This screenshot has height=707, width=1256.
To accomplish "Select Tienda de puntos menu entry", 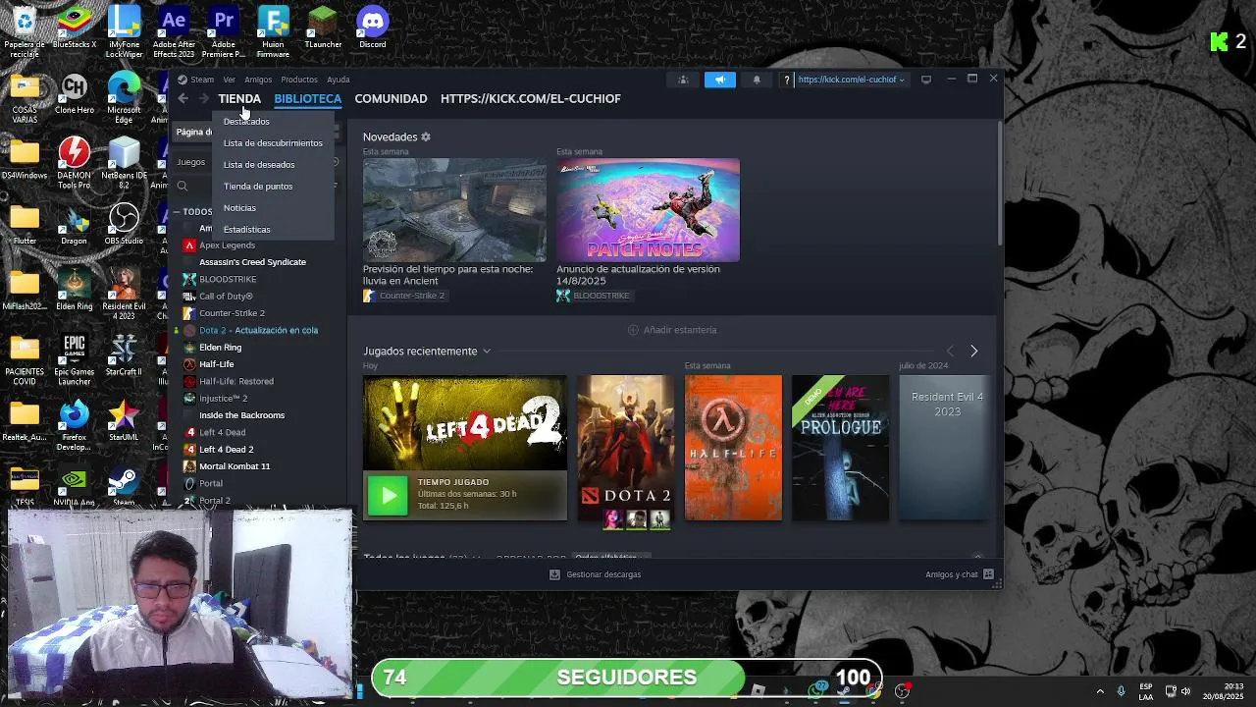I will (258, 187).
